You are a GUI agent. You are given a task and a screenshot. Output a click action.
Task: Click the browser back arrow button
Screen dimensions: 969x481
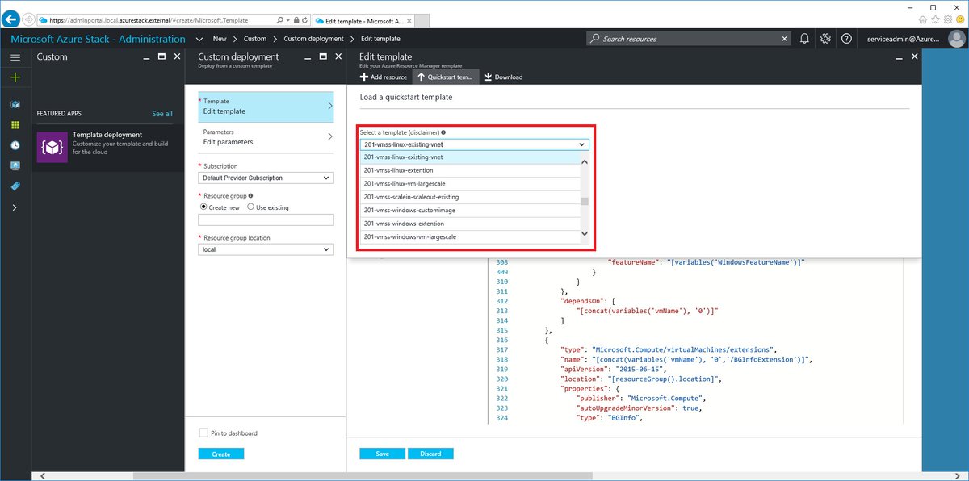10,18
